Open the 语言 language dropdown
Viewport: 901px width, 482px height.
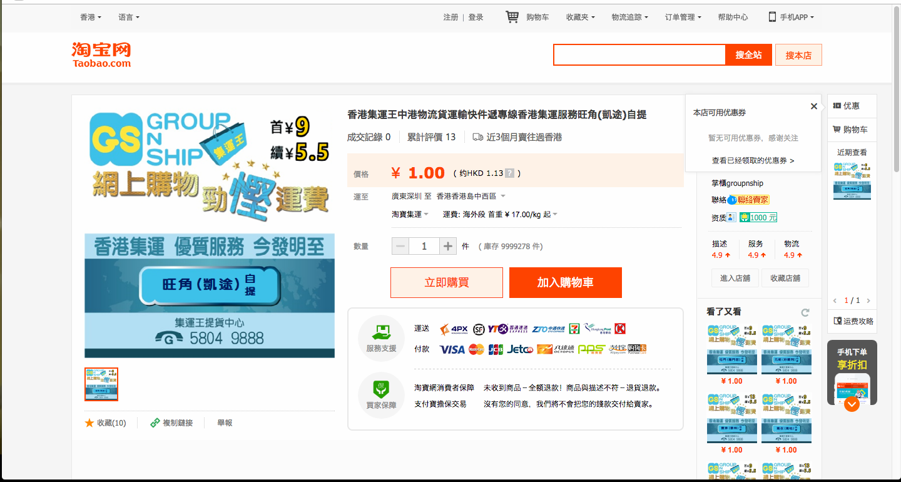click(x=129, y=17)
